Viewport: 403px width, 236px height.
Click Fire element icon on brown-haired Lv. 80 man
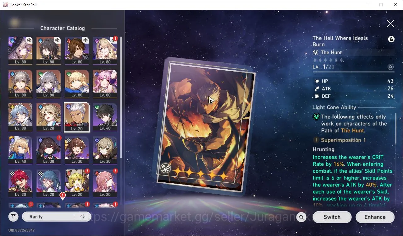(68, 41)
